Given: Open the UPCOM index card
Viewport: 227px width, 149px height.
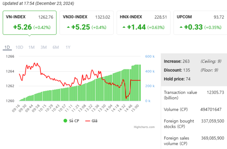Looking at the screenshot, I should pos(201,23).
